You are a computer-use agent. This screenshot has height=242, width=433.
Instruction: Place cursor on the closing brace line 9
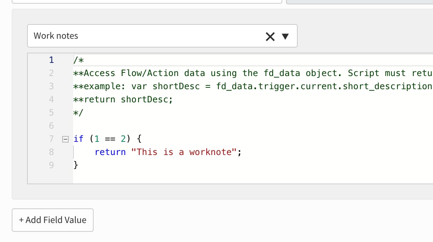pyautogui.click(x=76, y=165)
